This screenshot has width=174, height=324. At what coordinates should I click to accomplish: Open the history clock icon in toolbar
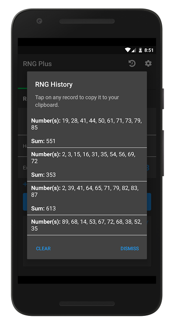[x=132, y=64]
